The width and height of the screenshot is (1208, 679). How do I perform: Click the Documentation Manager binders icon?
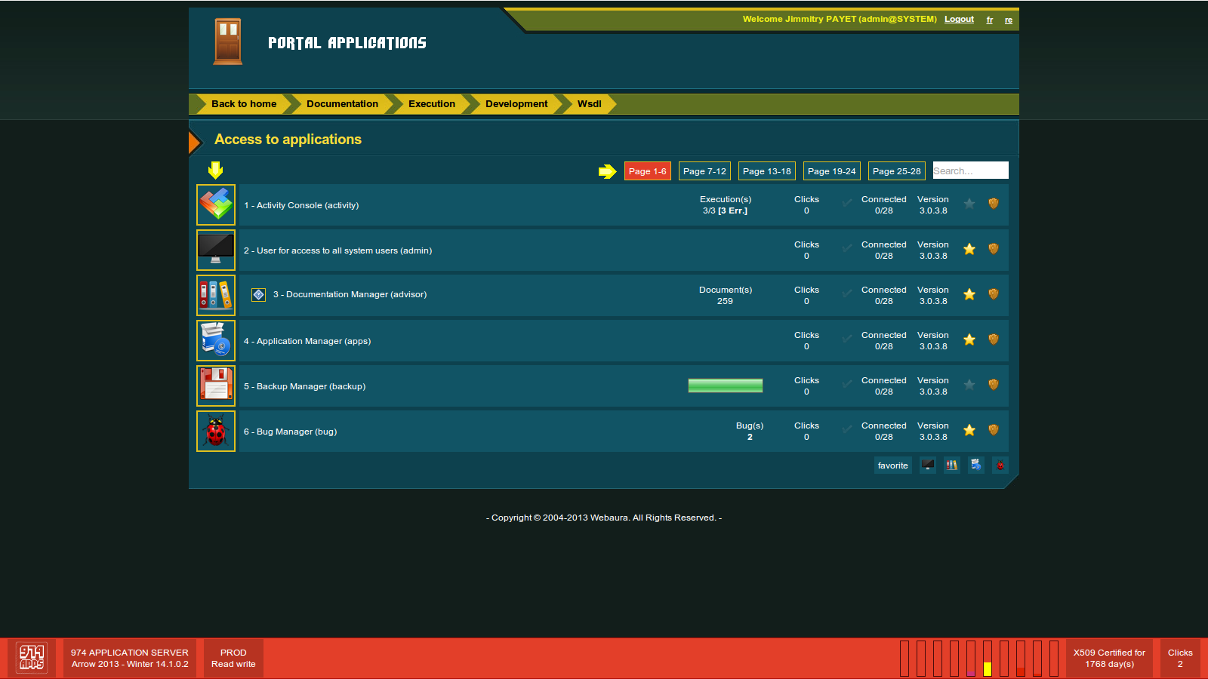point(216,295)
